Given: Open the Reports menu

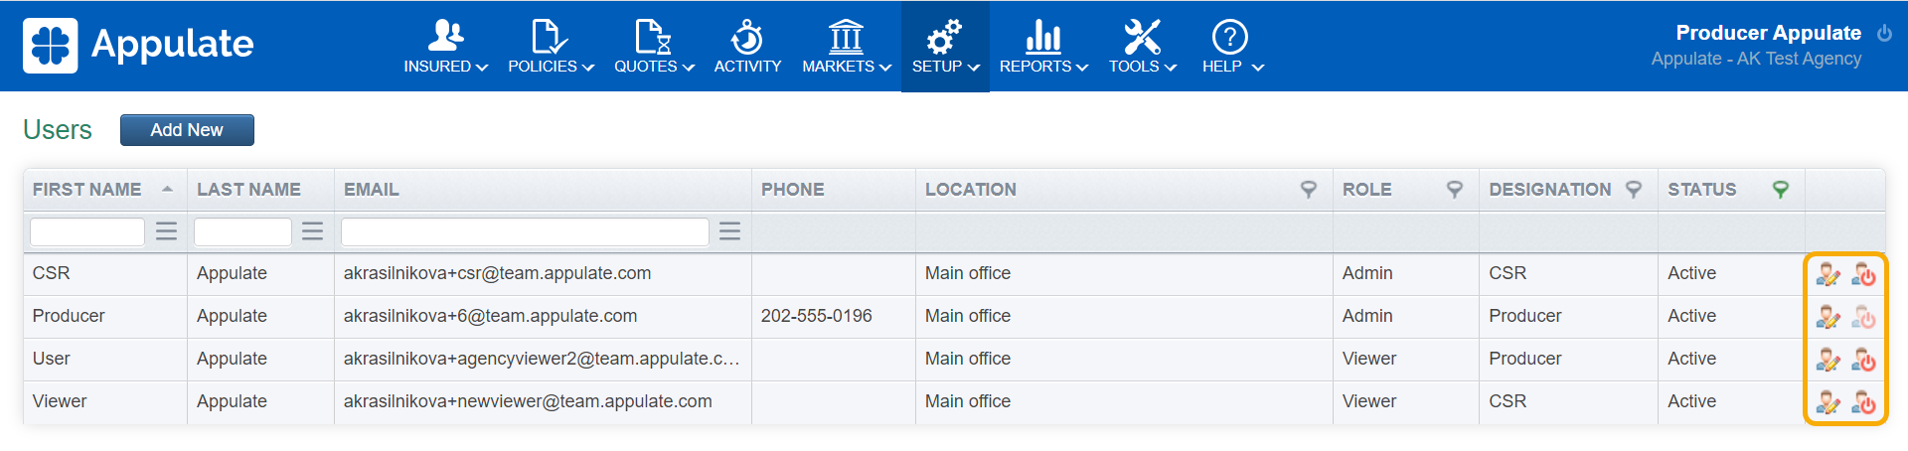Looking at the screenshot, I should [1043, 47].
